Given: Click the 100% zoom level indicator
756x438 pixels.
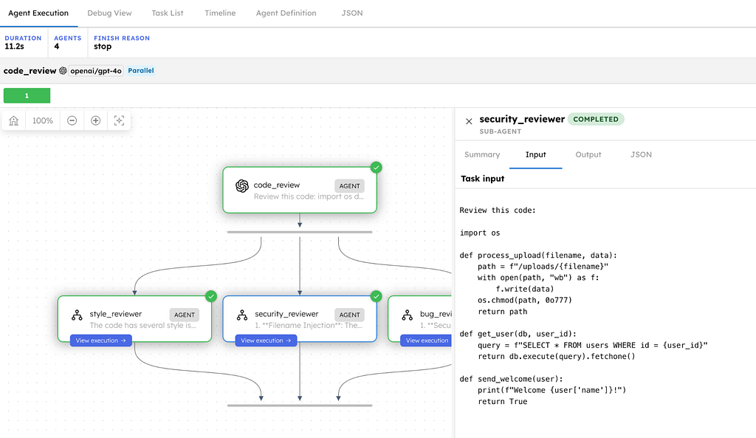Looking at the screenshot, I should pyautogui.click(x=43, y=120).
